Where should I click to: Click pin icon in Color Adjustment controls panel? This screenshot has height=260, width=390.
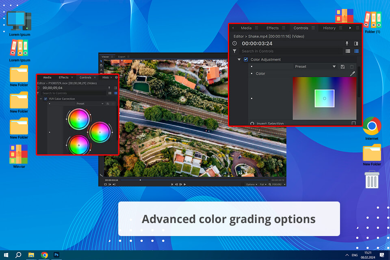(347, 43)
